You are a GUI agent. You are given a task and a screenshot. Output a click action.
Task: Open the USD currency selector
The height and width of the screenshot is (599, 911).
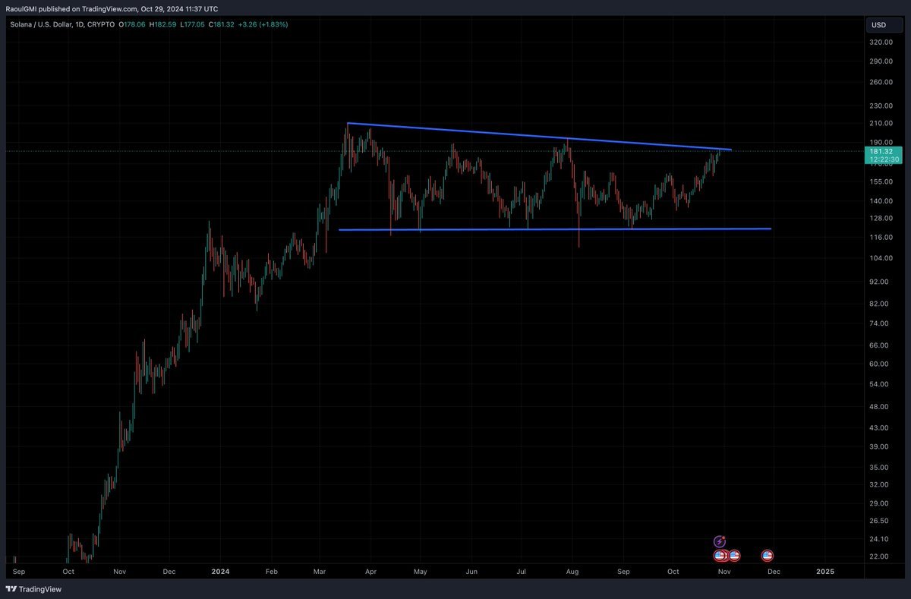(879, 25)
